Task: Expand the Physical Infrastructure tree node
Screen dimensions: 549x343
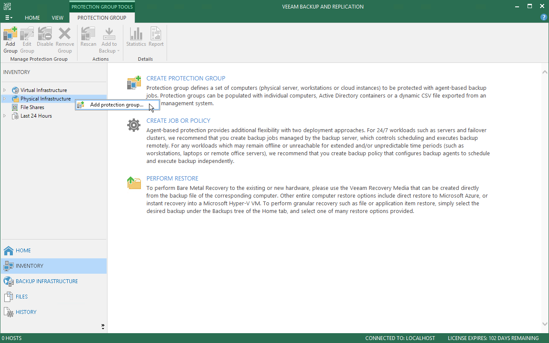Action: [5, 99]
